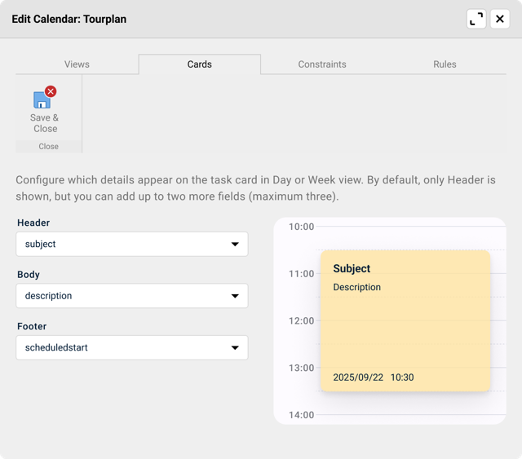Expand the dialog to full screen

476,19
